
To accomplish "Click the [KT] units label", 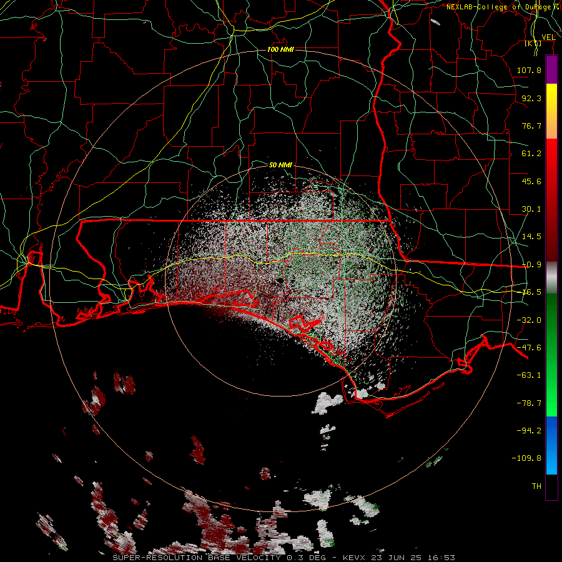I will 533,43.
